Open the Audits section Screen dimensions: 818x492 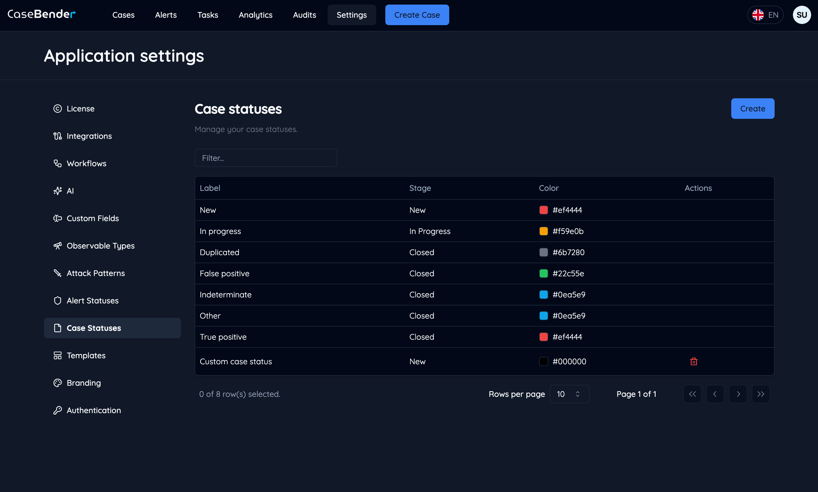pyautogui.click(x=304, y=15)
